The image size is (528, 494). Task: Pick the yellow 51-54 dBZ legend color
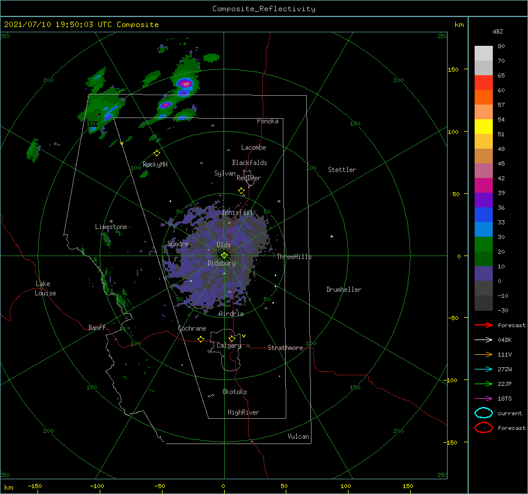coord(483,127)
